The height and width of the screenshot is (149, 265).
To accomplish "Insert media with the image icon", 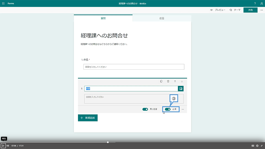I will 181,89.
